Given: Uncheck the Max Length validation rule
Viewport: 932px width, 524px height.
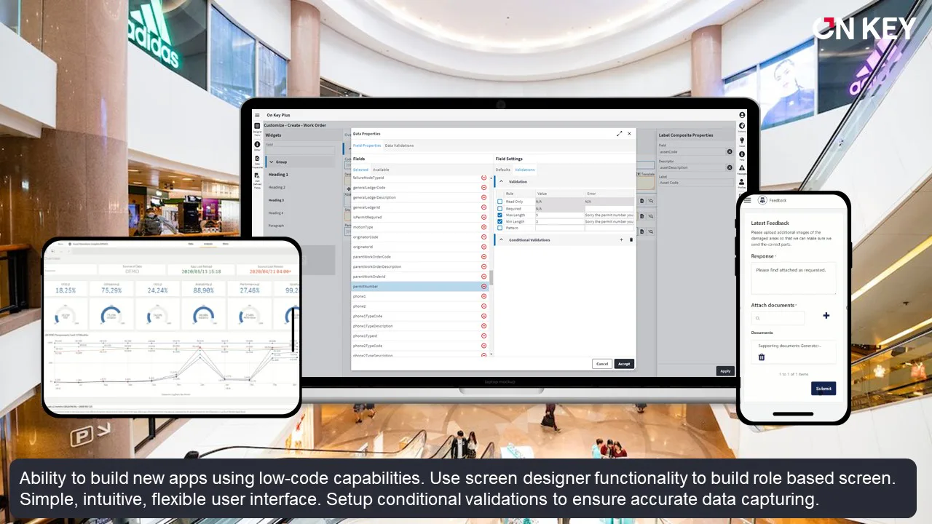Looking at the screenshot, I should (500, 215).
